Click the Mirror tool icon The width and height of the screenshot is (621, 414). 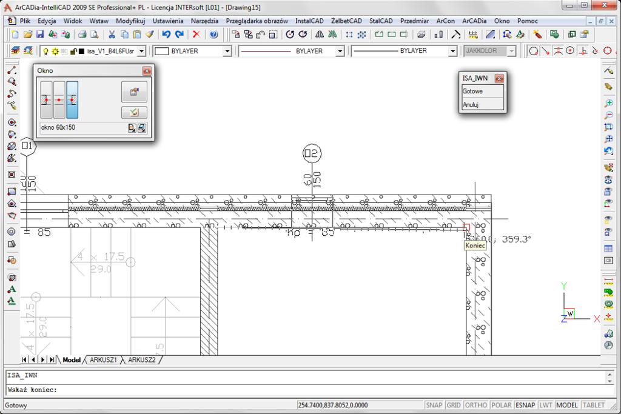[x=320, y=35]
